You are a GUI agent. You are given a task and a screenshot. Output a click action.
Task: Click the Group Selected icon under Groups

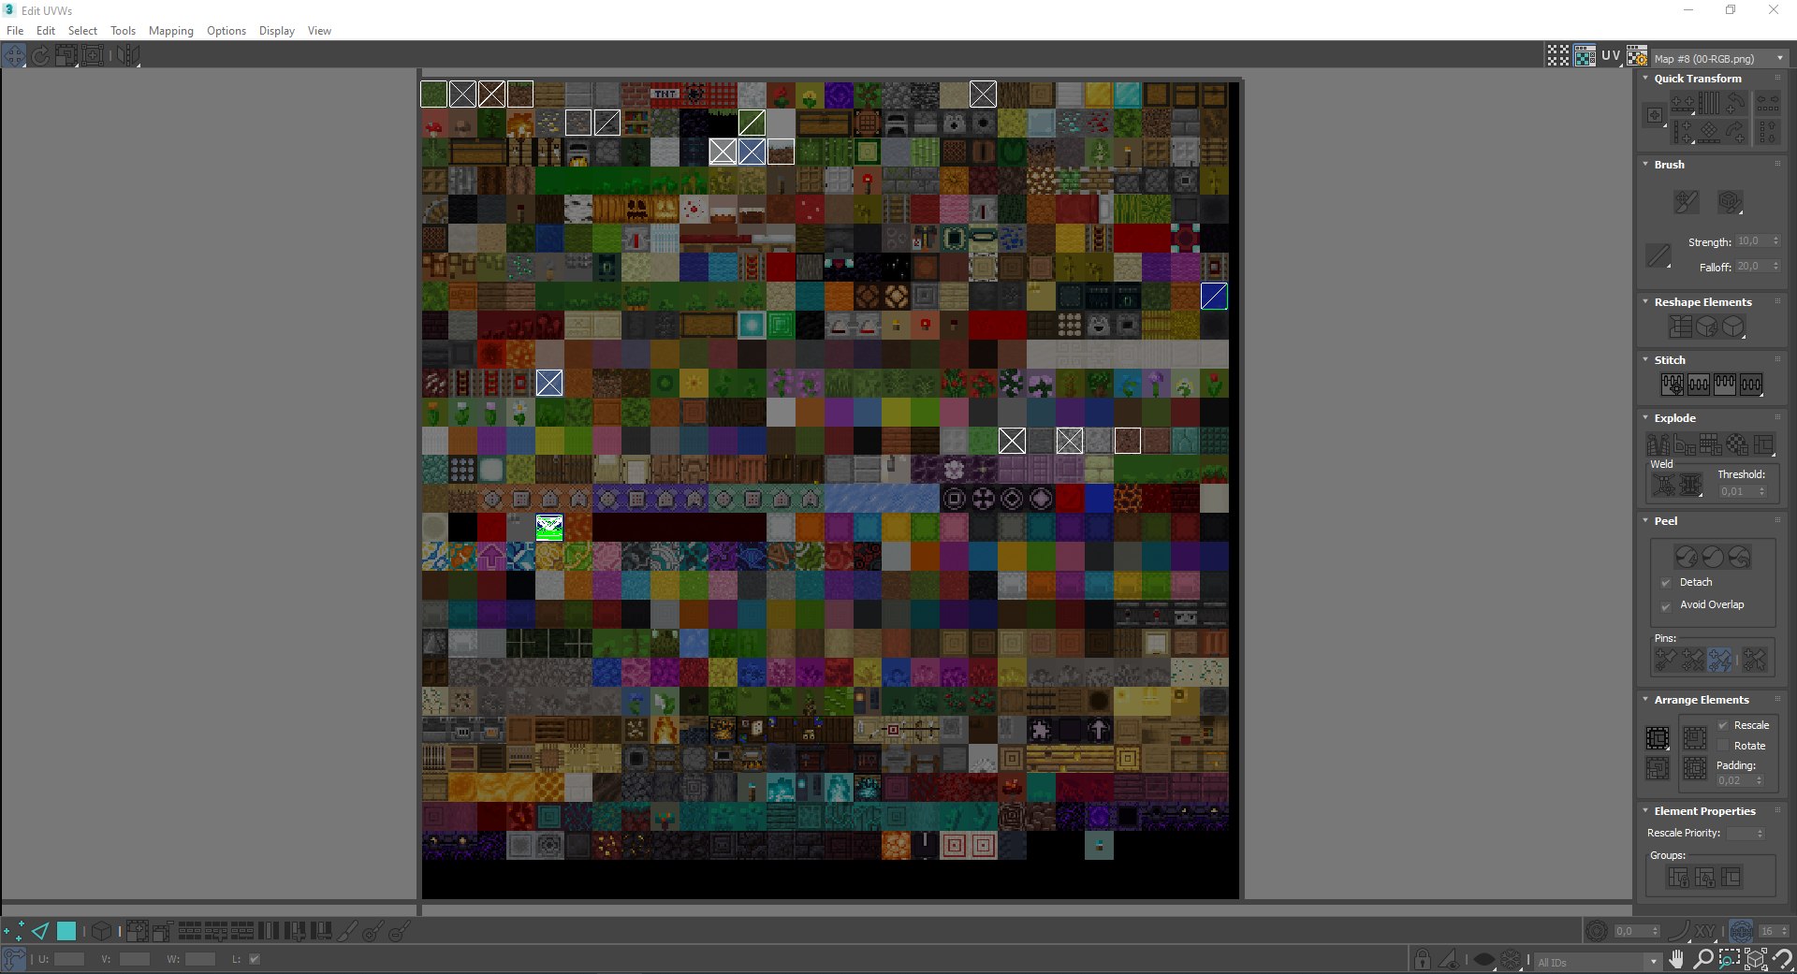(x=1678, y=877)
